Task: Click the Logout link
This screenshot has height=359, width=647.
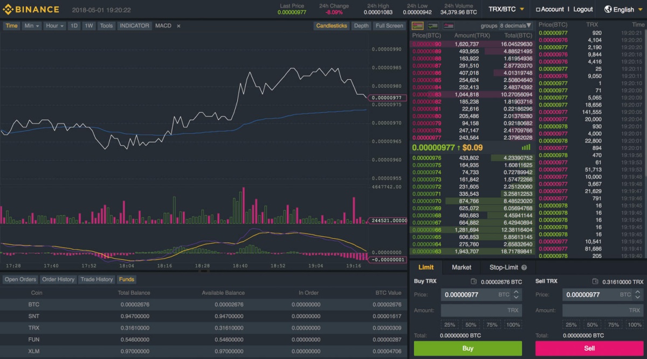Action: pyautogui.click(x=583, y=9)
